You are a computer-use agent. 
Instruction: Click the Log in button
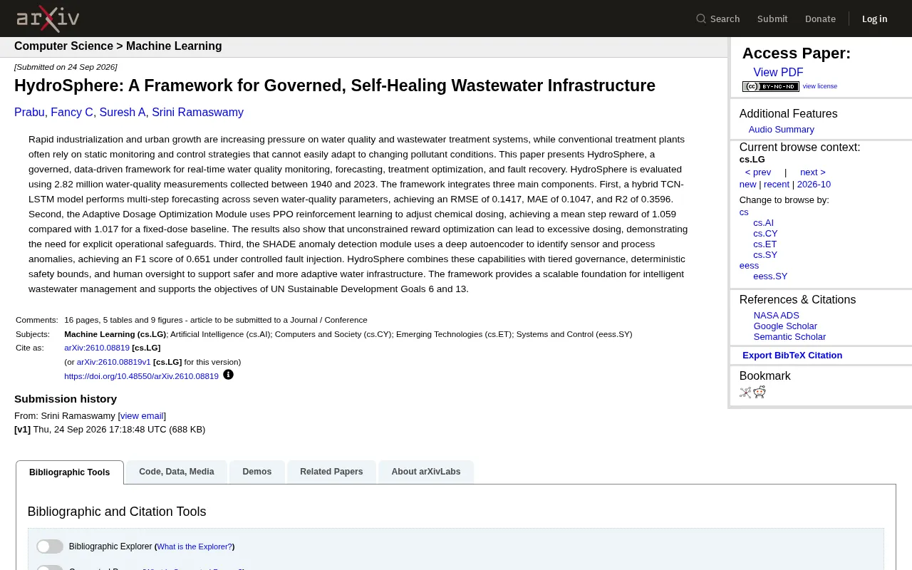pyautogui.click(x=874, y=19)
